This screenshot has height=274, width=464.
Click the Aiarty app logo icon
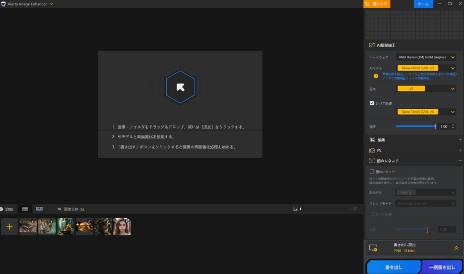tap(3, 4)
